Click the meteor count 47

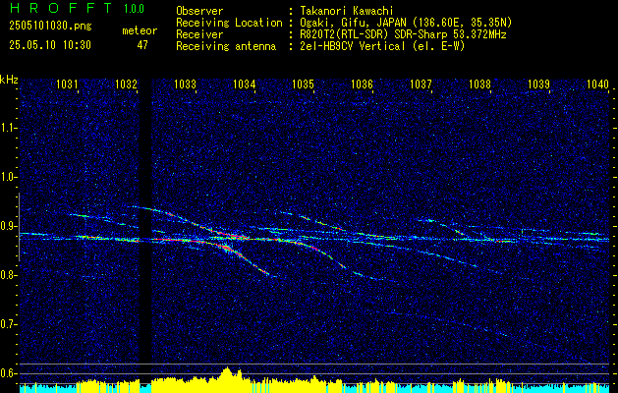[x=142, y=45]
